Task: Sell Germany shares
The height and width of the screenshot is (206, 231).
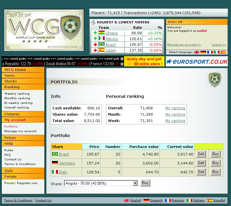Action: [x=201, y=163]
